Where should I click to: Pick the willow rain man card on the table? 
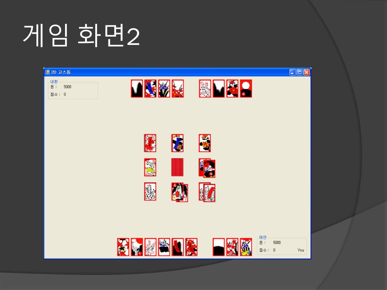point(178,191)
